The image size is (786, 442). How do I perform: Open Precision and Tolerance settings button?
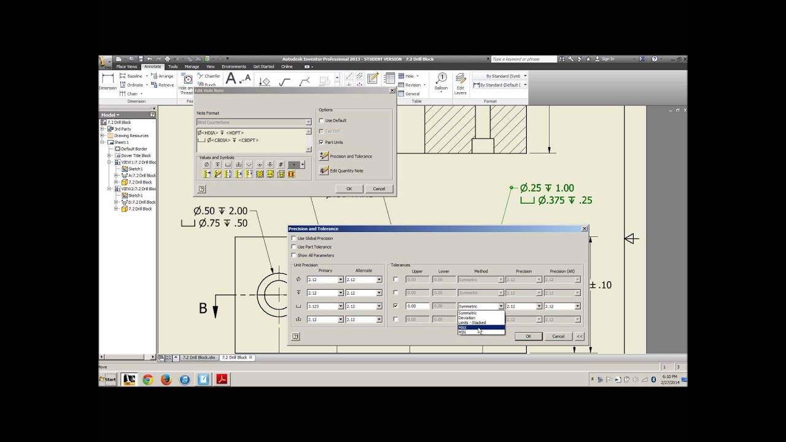click(x=324, y=156)
